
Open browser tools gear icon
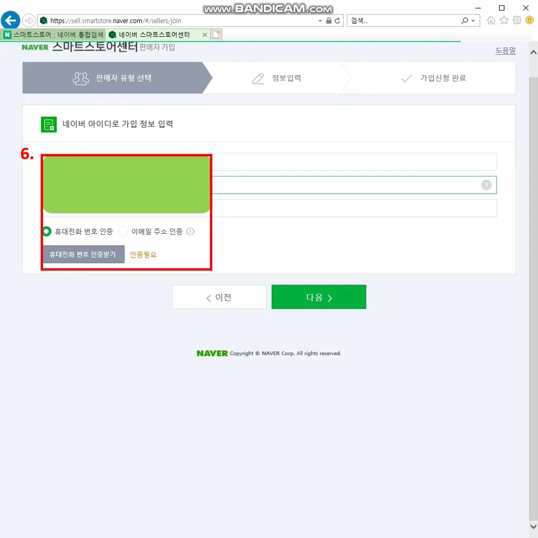517,20
